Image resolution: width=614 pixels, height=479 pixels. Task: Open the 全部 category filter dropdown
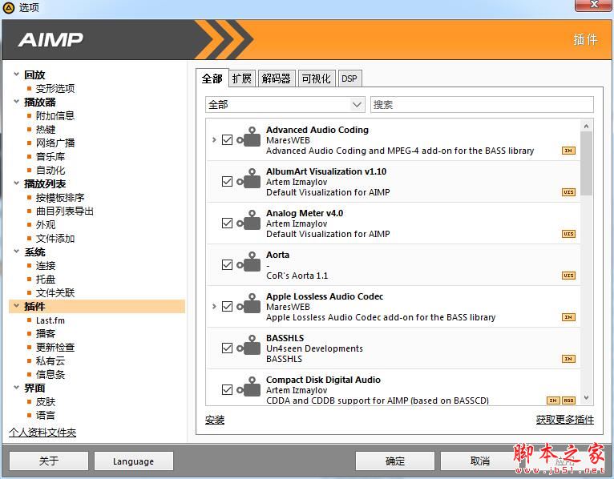click(285, 104)
